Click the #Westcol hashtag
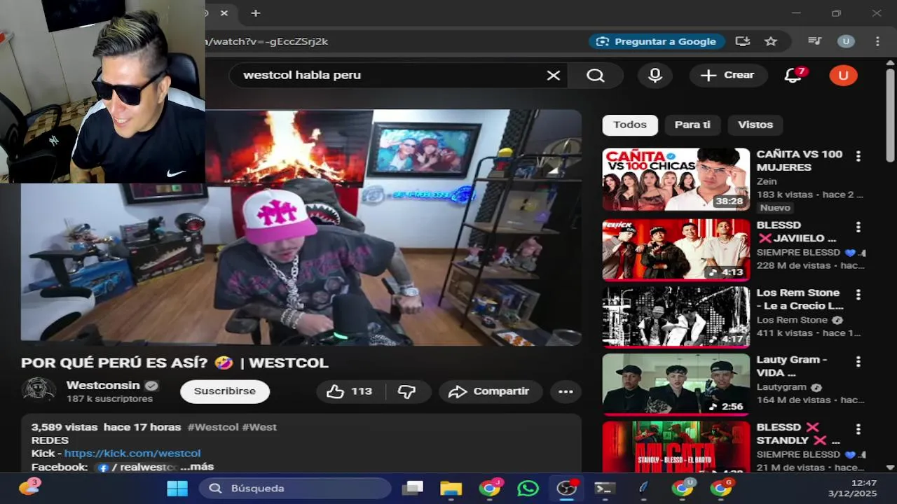The width and height of the screenshot is (897, 504). click(x=213, y=427)
